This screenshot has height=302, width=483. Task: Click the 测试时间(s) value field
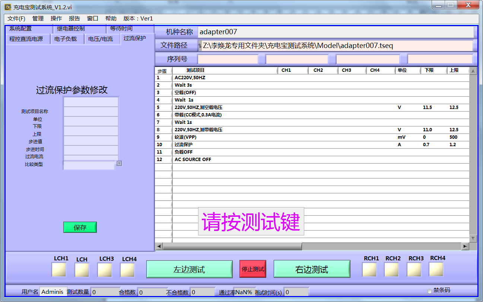296,292
